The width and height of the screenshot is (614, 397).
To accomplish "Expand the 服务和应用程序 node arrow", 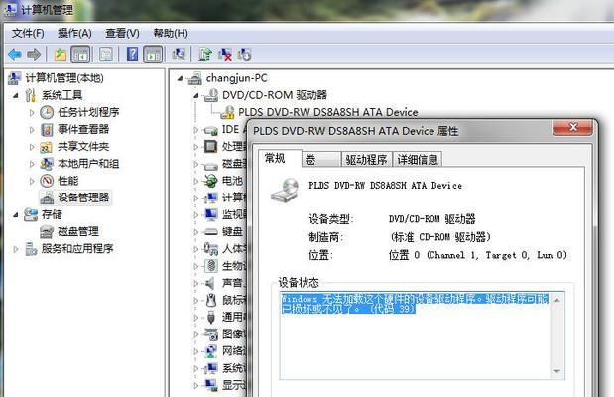I will pos(16,248).
